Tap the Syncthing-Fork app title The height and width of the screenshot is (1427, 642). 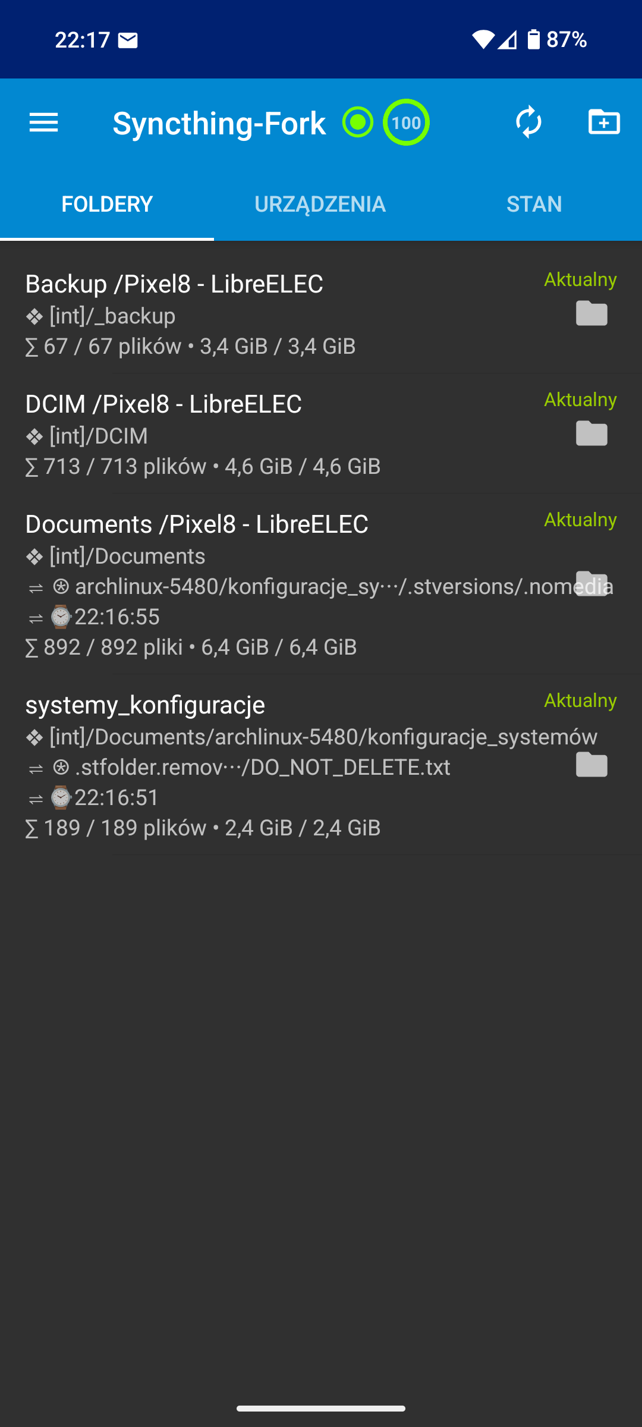click(x=219, y=123)
